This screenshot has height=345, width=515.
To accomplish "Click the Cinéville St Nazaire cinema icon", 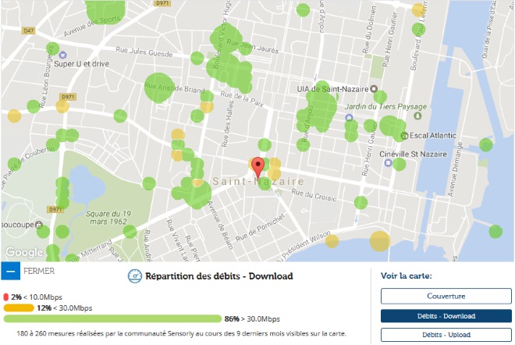I will pos(389,162).
